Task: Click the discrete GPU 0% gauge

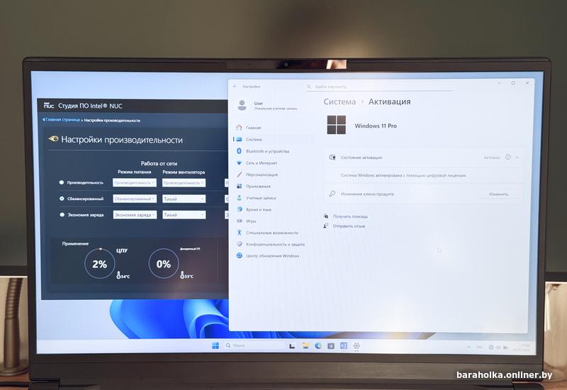Action: coord(164,264)
